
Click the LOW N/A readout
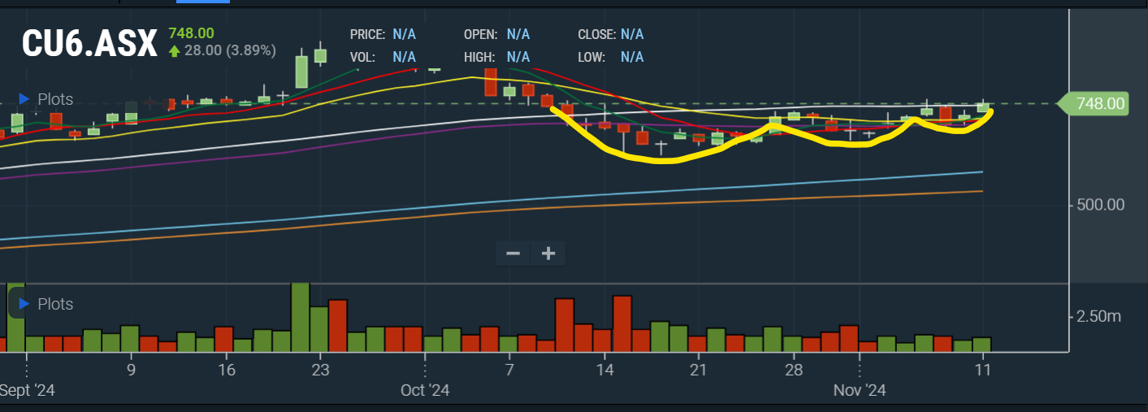click(x=611, y=57)
